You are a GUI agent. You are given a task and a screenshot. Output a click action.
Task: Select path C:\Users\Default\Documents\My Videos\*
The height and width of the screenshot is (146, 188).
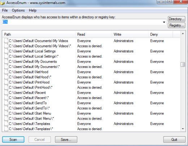click(x=40, y=46)
